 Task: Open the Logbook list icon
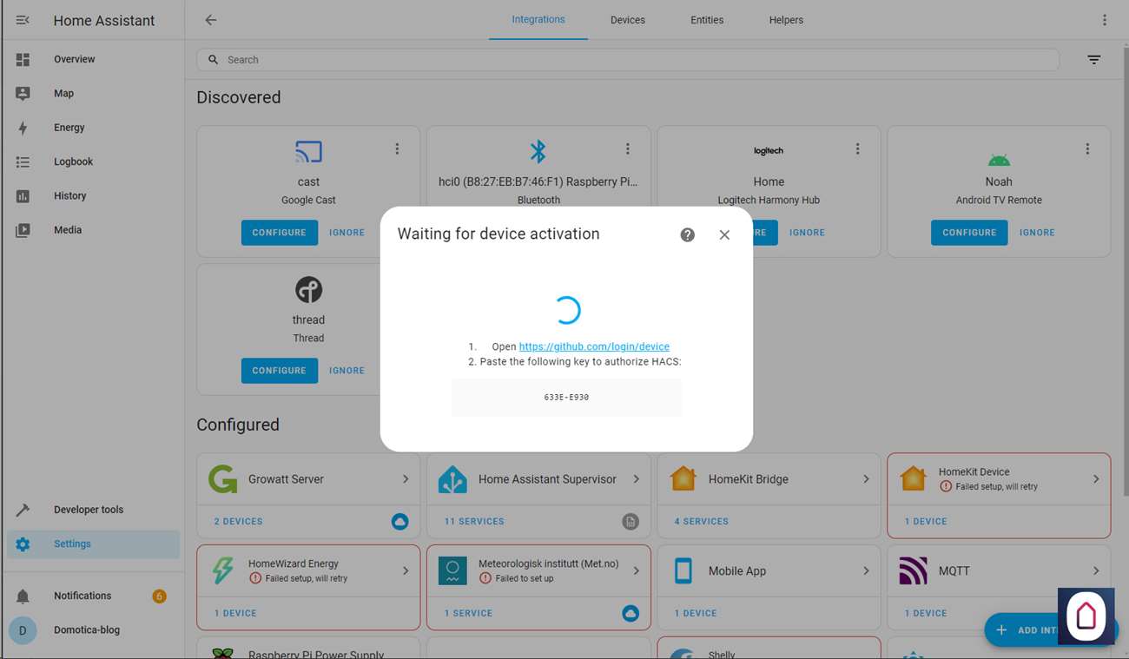point(23,161)
